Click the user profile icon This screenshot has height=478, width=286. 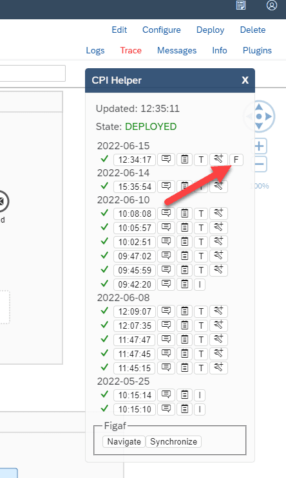[272, 5]
